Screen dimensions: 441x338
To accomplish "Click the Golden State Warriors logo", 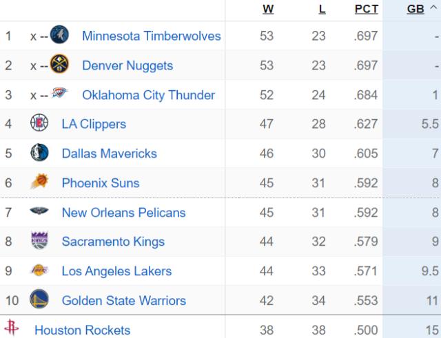I will [x=39, y=300].
